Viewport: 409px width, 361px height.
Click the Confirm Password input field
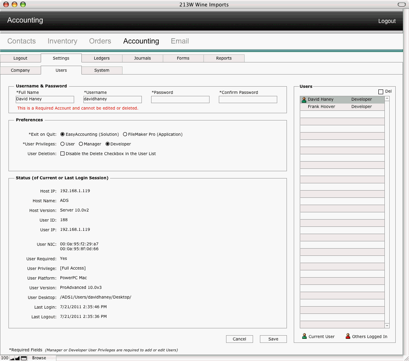(248, 100)
